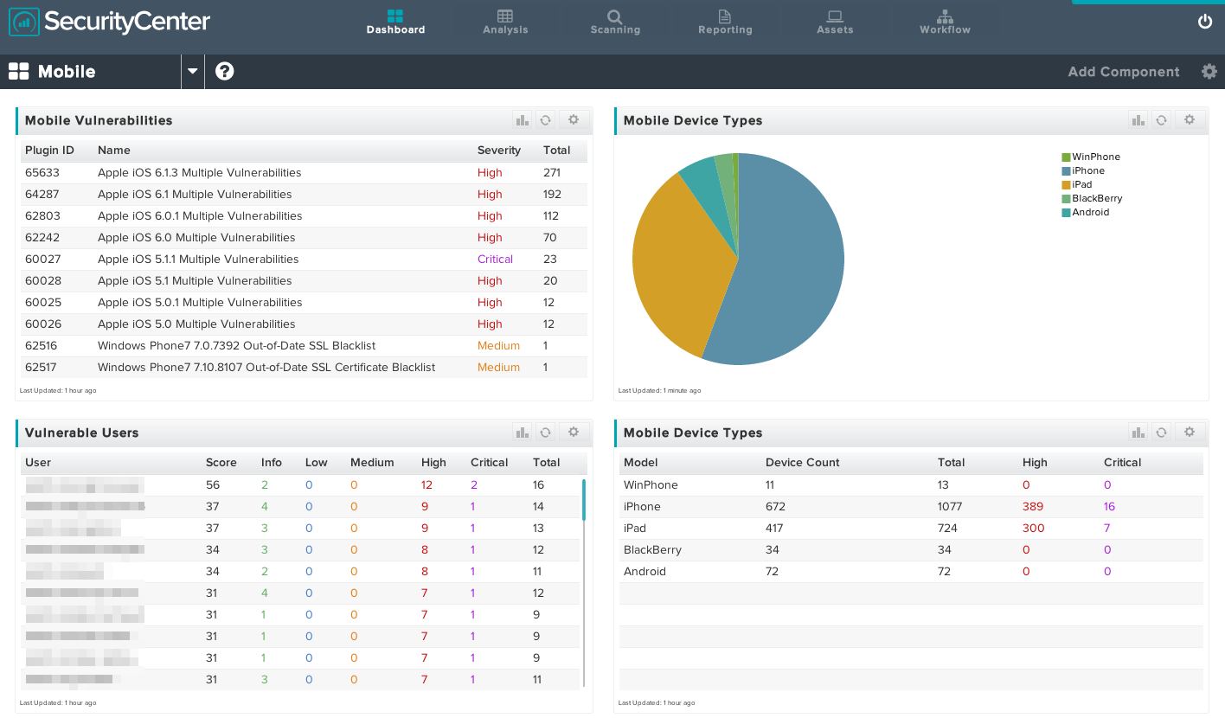The height and width of the screenshot is (718, 1225).
Task: Click the Severity column header
Action: coord(499,151)
